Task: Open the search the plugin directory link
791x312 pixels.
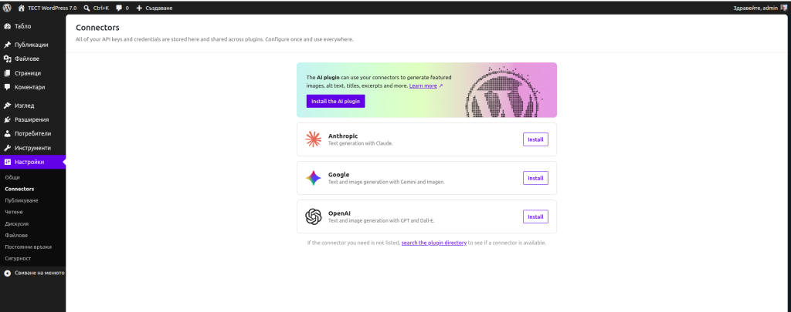Action: [x=433, y=243]
